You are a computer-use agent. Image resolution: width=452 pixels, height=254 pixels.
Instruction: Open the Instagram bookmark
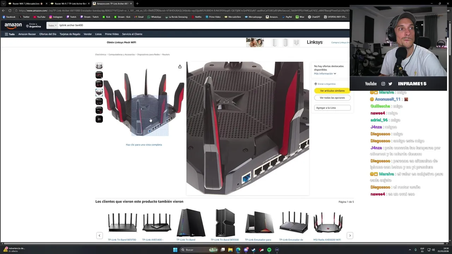tap(56, 17)
